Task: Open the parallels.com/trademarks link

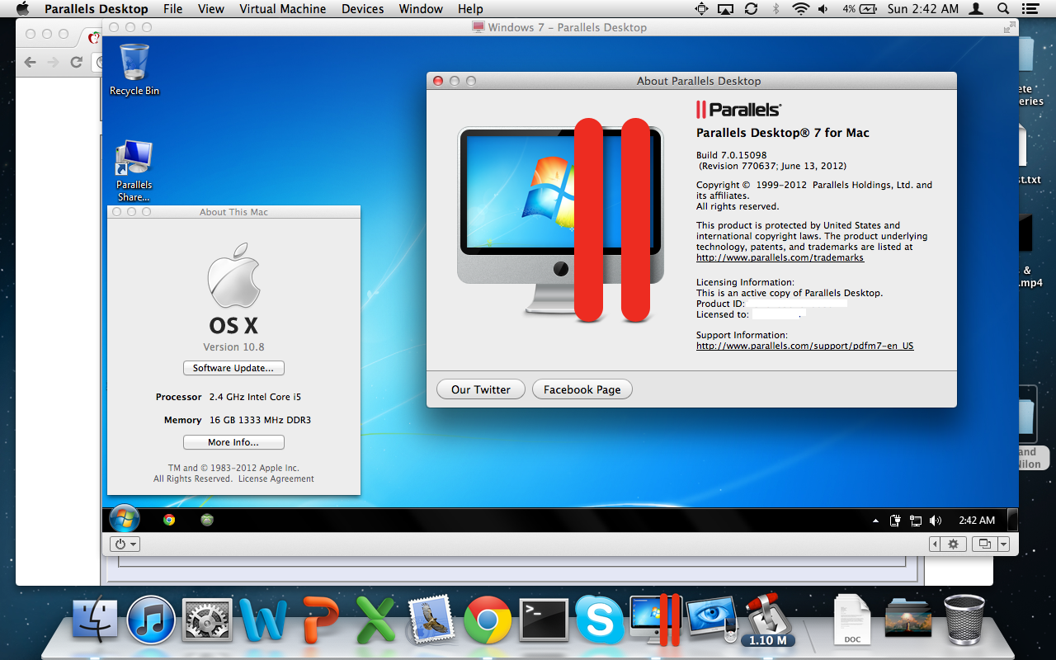Action: tap(780, 257)
